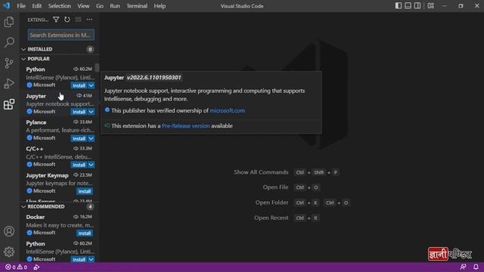This screenshot has width=484, height=272.
Task: Install the Jupyter extension
Action: click(x=79, y=112)
